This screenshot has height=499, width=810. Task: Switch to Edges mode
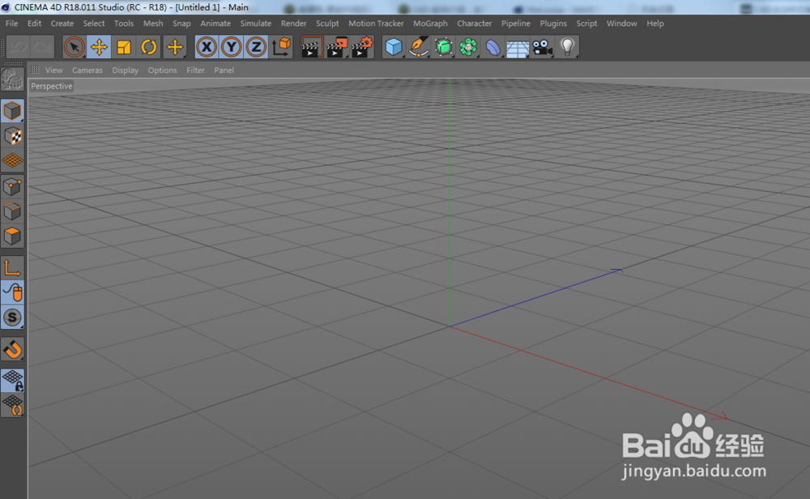pos(12,211)
